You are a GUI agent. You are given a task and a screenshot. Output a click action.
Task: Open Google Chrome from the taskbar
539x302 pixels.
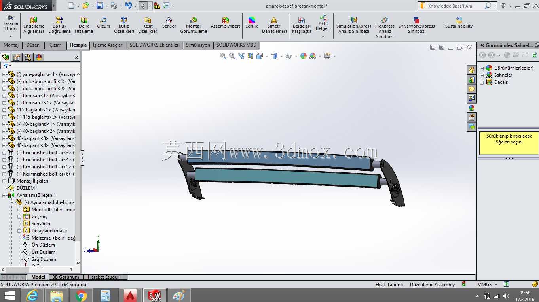(x=81, y=295)
